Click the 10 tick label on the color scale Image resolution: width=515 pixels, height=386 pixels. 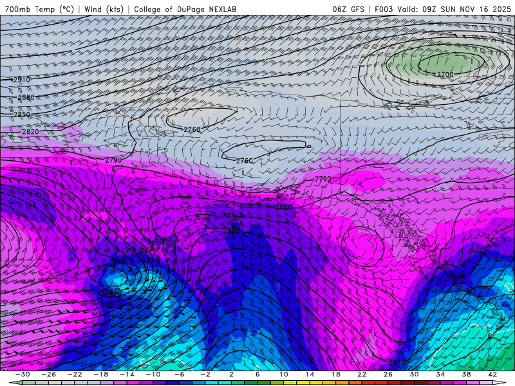coord(283,374)
